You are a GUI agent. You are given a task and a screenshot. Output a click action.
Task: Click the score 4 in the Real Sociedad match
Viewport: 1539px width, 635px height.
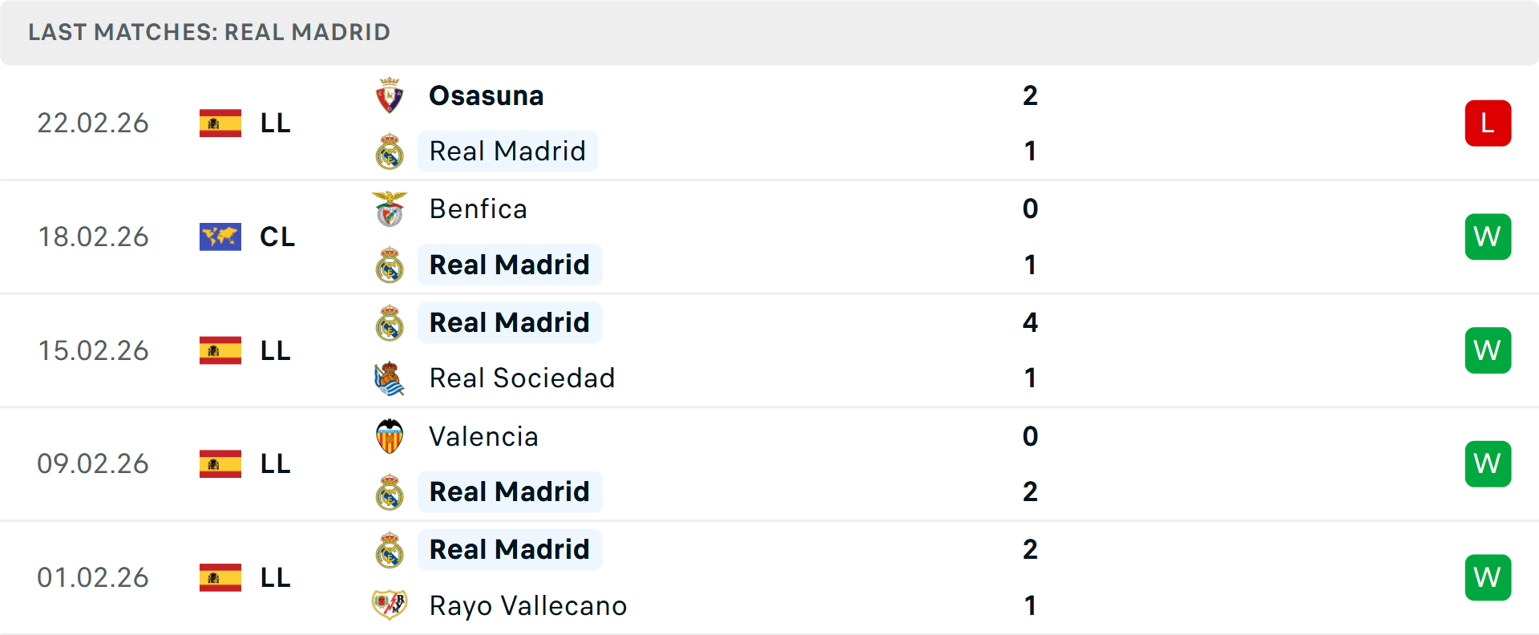[x=1031, y=322]
